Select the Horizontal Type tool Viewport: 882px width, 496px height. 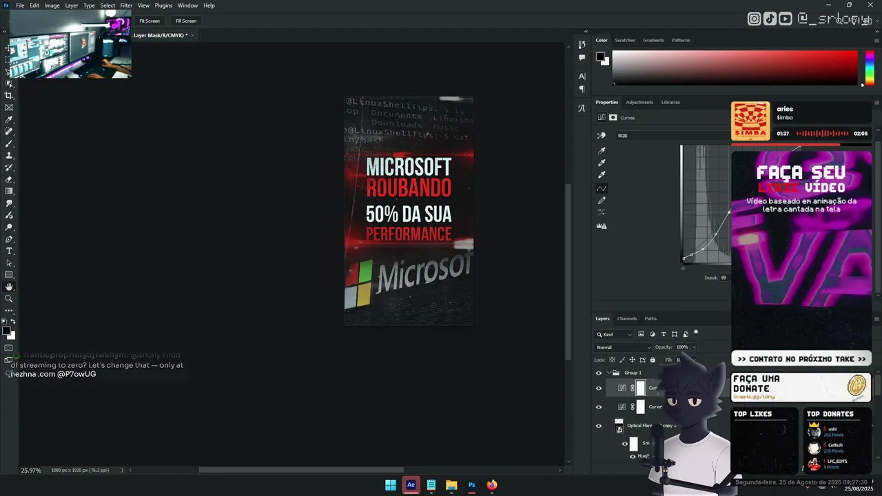pos(9,251)
